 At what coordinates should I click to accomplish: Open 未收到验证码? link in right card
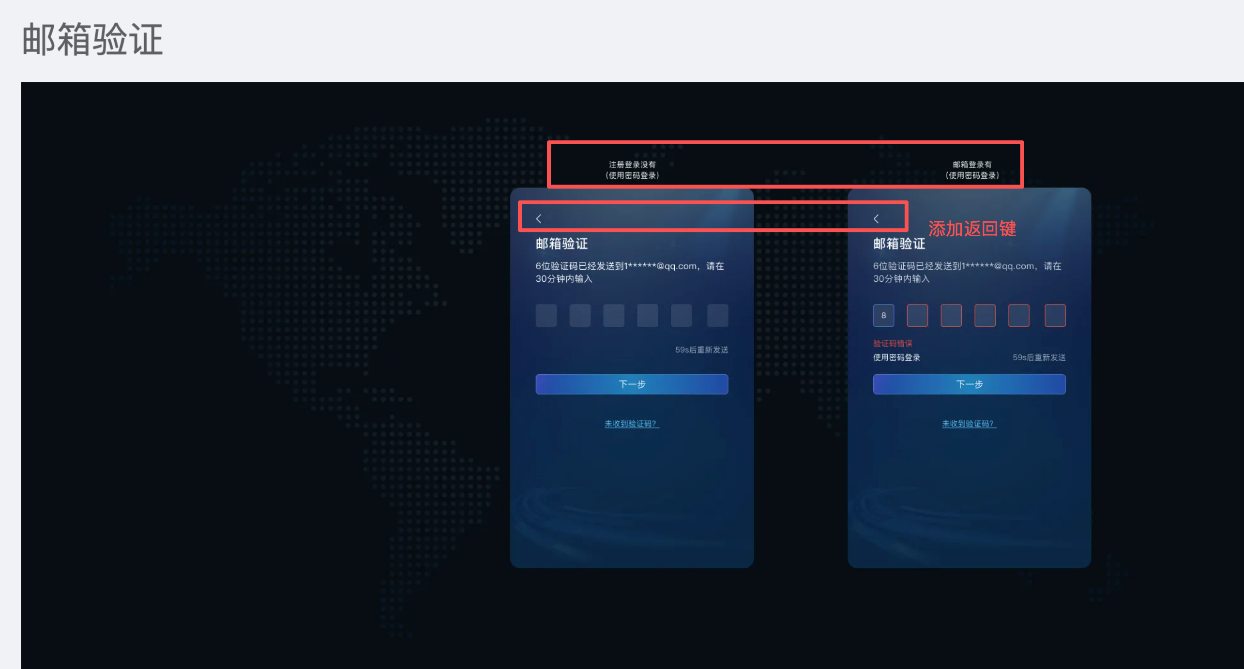pyautogui.click(x=969, y=424)
